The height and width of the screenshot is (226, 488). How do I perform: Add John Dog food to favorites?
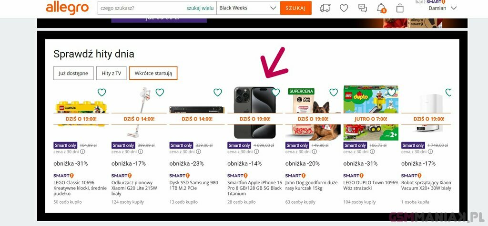(334, 93)
